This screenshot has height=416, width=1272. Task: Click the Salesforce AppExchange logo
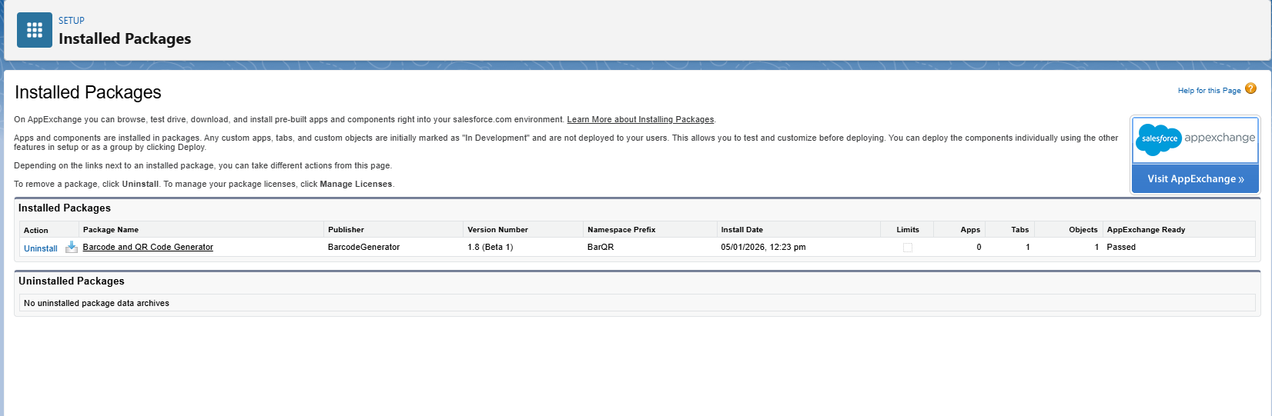click(x=1195, y=139)
